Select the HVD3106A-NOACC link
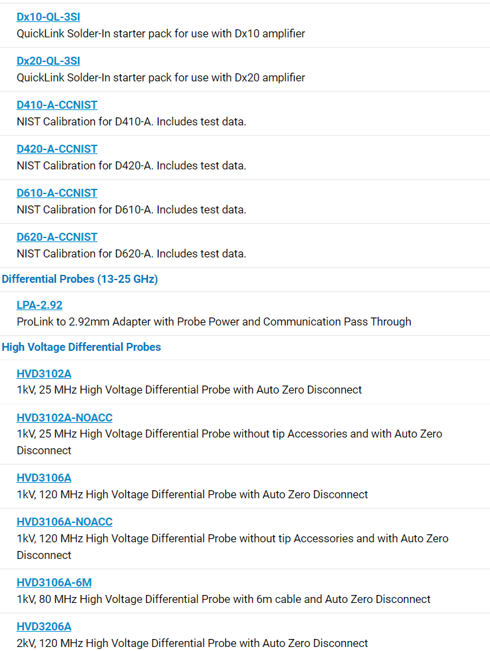Screen dimensions: 490x651 [x=64, y=522]
